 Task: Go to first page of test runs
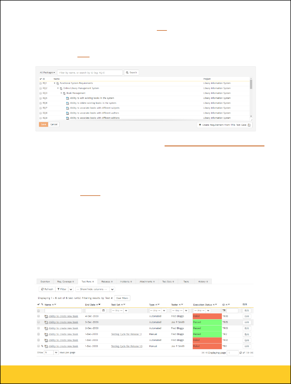203,353
